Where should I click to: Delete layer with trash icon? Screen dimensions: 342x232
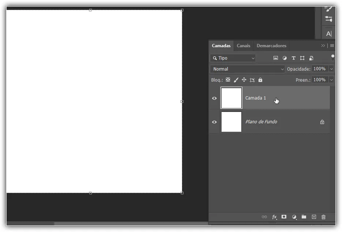(x=323, y=217)
